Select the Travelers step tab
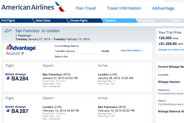184x123 pixels. [x=119, y=20]
